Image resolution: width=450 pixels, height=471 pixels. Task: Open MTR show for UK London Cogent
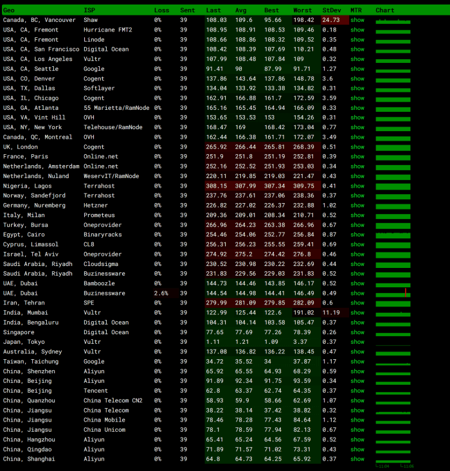(x=357, y=147)
